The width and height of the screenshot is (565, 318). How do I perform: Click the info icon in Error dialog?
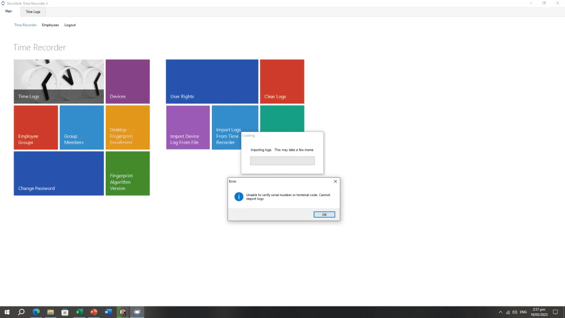click(239, 197)
